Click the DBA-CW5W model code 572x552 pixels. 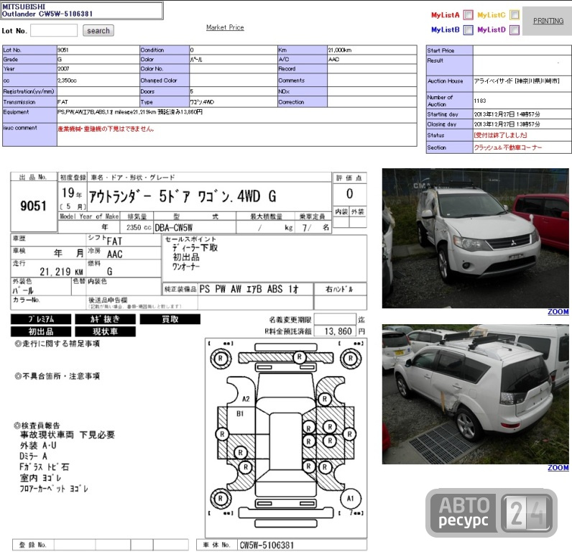(174, 228)
